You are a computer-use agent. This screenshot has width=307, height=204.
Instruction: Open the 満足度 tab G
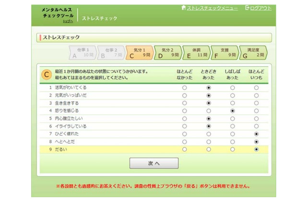252,52
